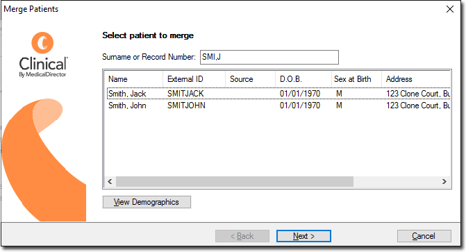Select the Smith, Jack patient row
Viewport: 466px width, 252px height.
[x=278, y=94]
